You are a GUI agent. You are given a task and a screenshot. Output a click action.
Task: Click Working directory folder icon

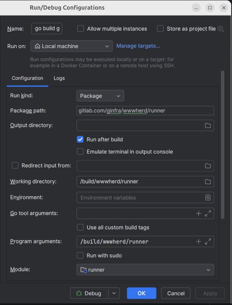(x=208, y=181)
